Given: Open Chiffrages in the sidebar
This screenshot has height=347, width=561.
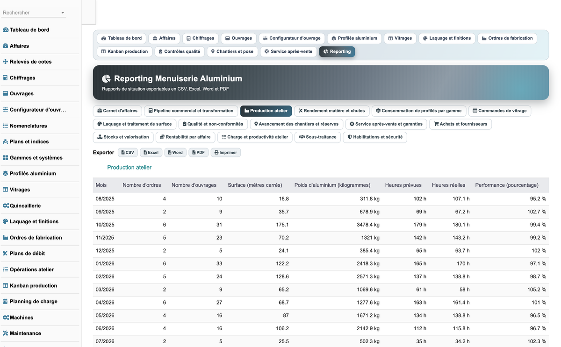Looking at the screenshot, I should pyautogui.click(x=40, y=78).
